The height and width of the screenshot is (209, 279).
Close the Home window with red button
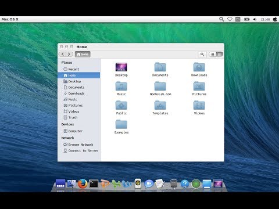[62, 46]
